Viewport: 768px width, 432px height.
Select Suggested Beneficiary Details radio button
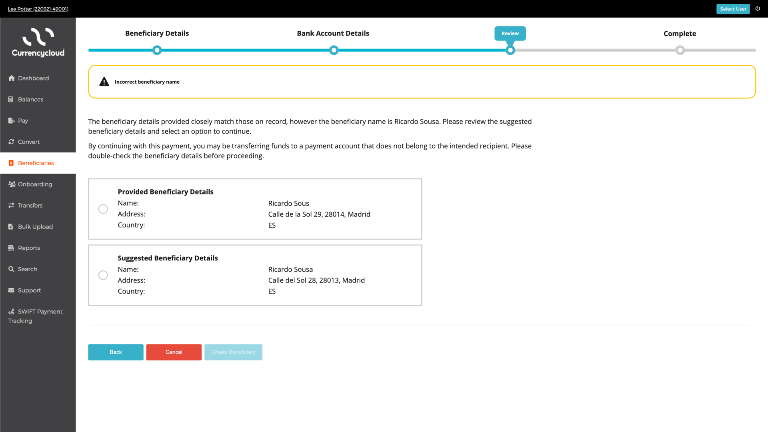click(103, 275)
